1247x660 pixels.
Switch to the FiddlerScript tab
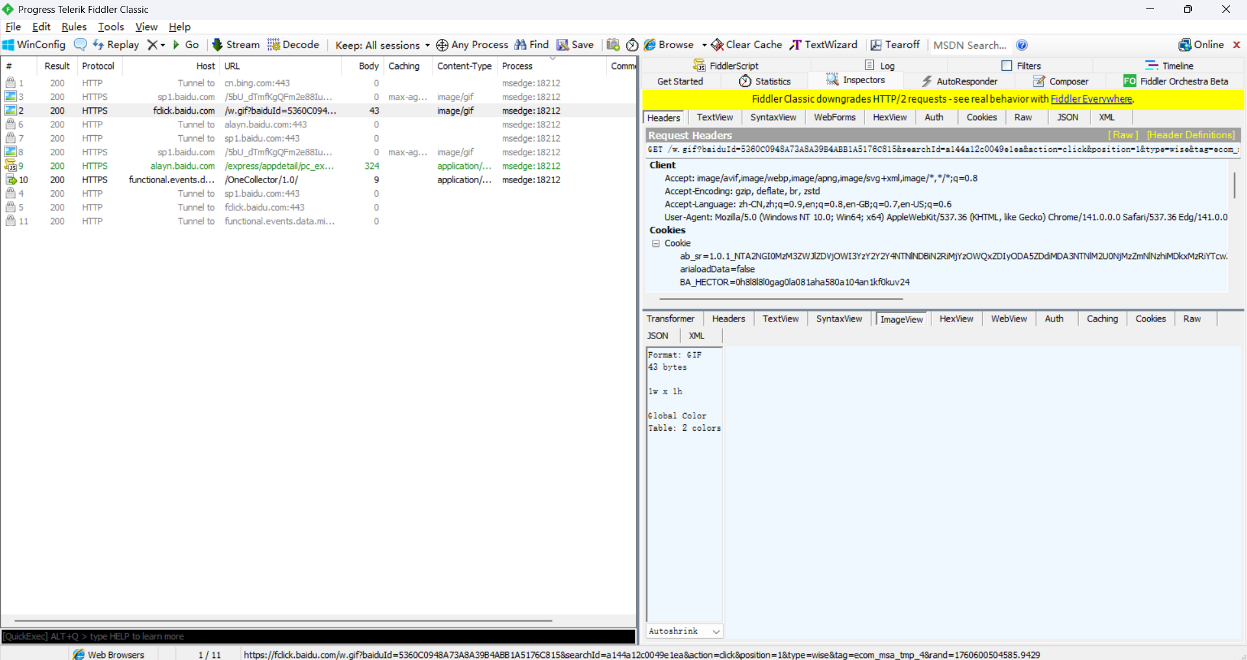point(725,66)
